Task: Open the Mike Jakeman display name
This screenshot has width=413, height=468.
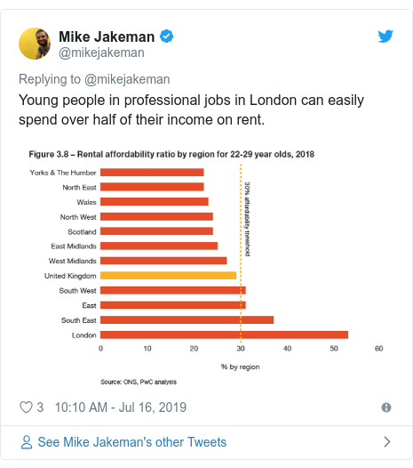Action: click(107, 36)
